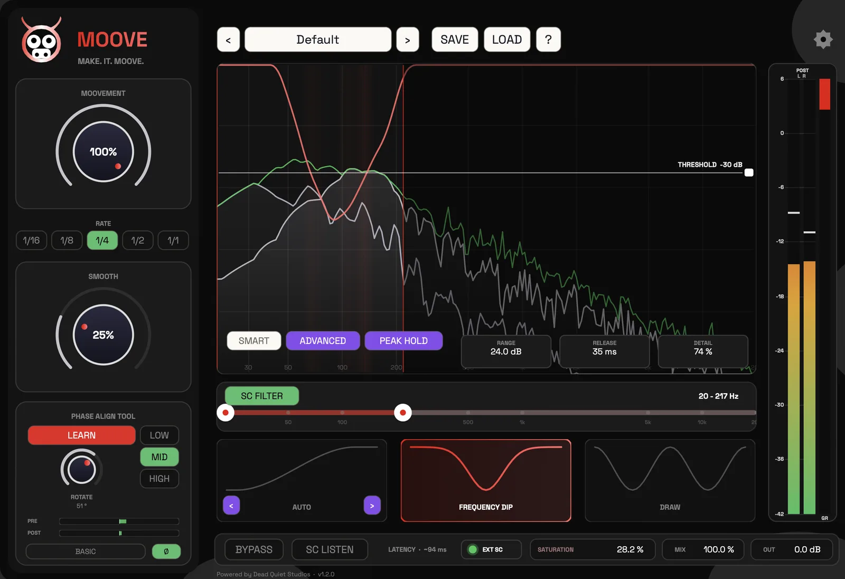The image size is (845, 579).
Task: Click the left output level meter bar
Action: tap(794, 388)
